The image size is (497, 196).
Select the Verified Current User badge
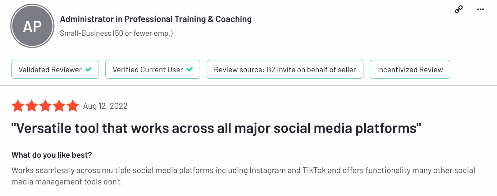153,70
